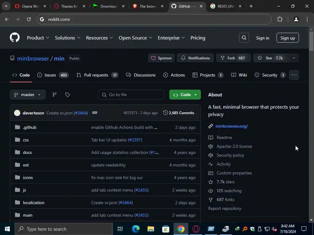The height and width of the screenshot is (235, 314).
Task: Expand the Solutions menu
Action: point(67,38)
